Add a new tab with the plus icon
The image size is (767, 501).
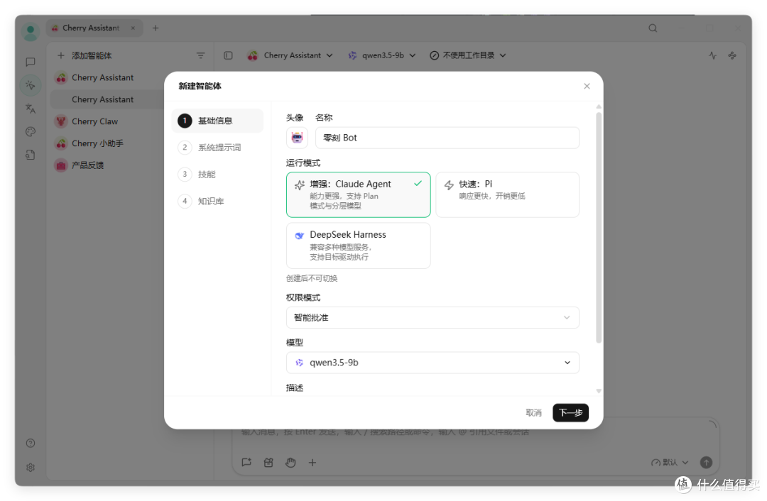(156, 28)
